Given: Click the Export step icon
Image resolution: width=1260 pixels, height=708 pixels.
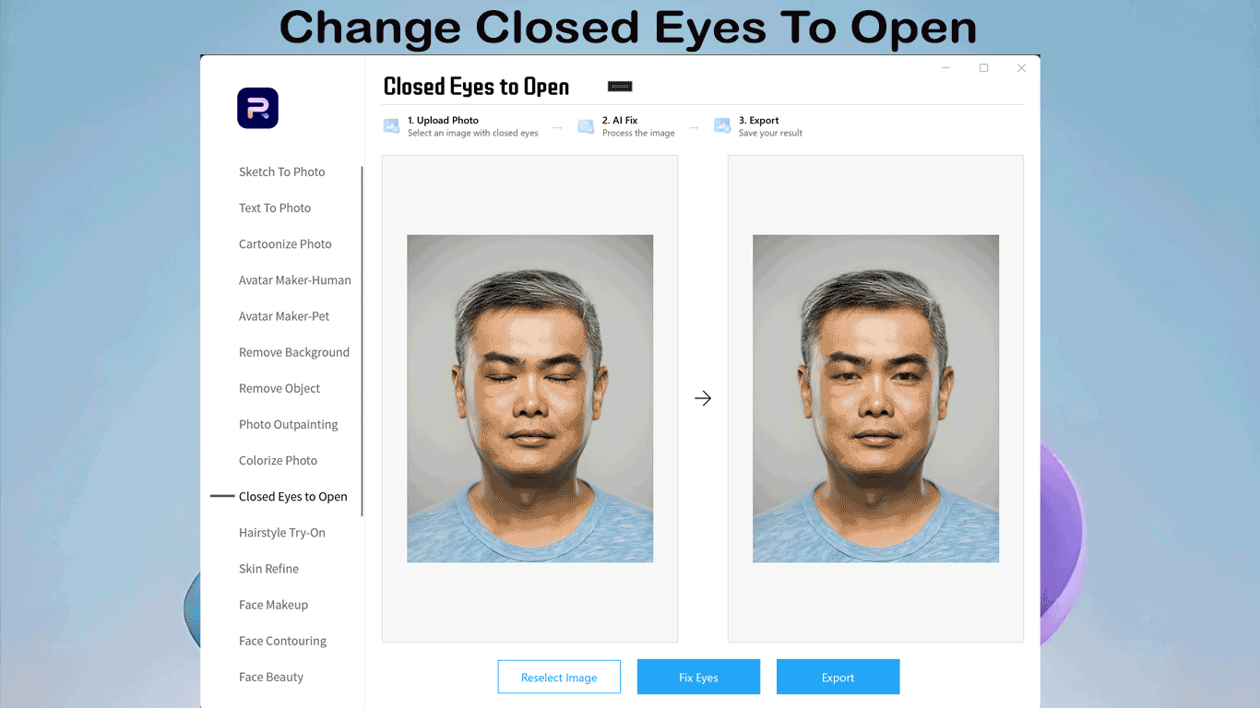Looking at the screenshot, I should point(722,126).
